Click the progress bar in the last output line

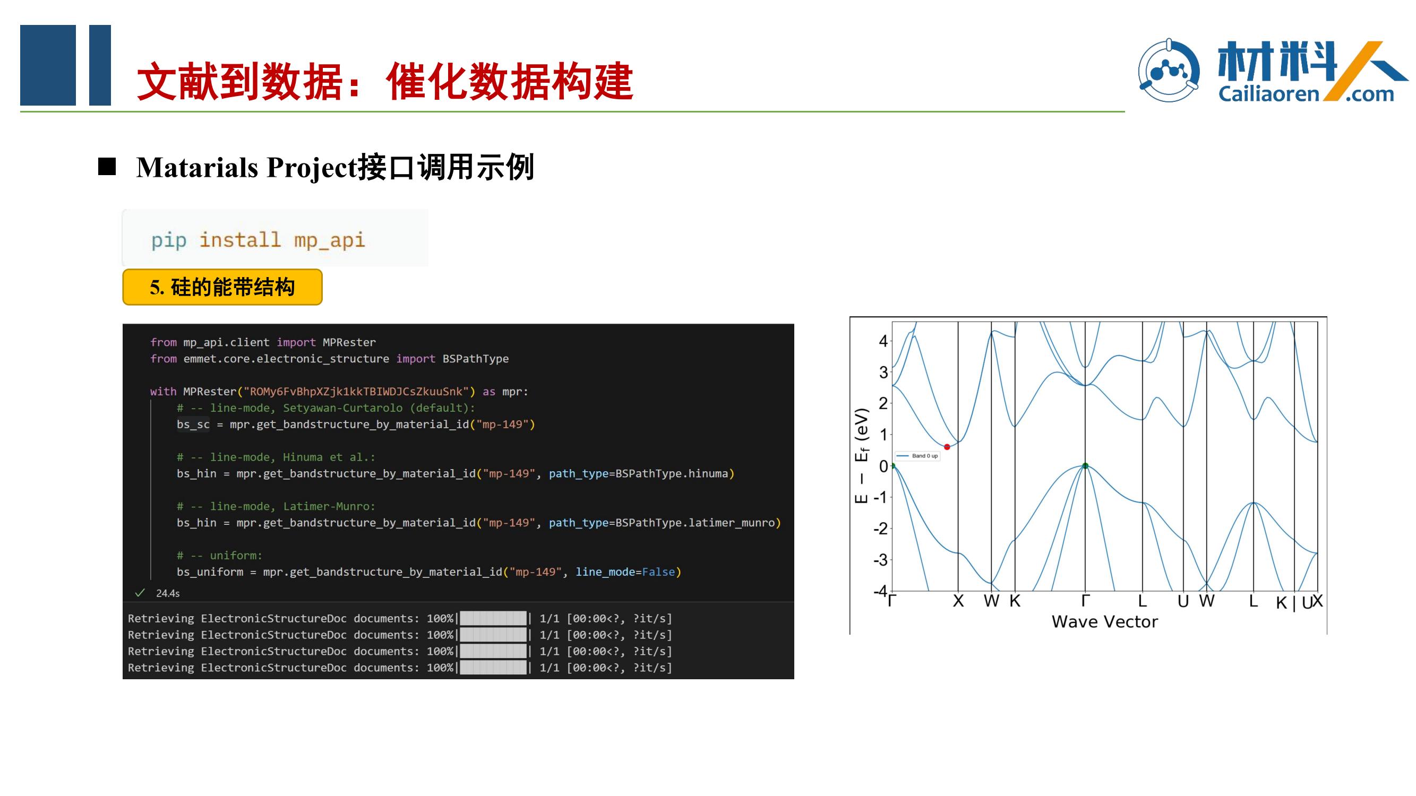click(493, 668)
